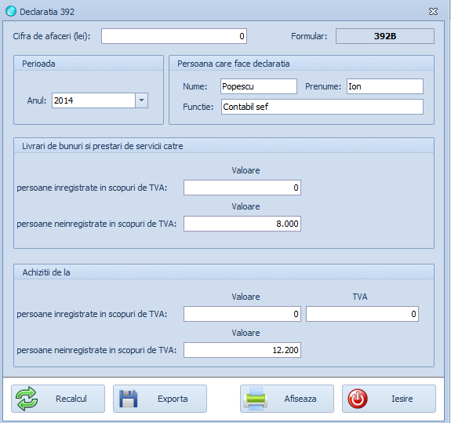451x423 pixels.
Task: Click the red power icon for Iesire
Action: 358,399
